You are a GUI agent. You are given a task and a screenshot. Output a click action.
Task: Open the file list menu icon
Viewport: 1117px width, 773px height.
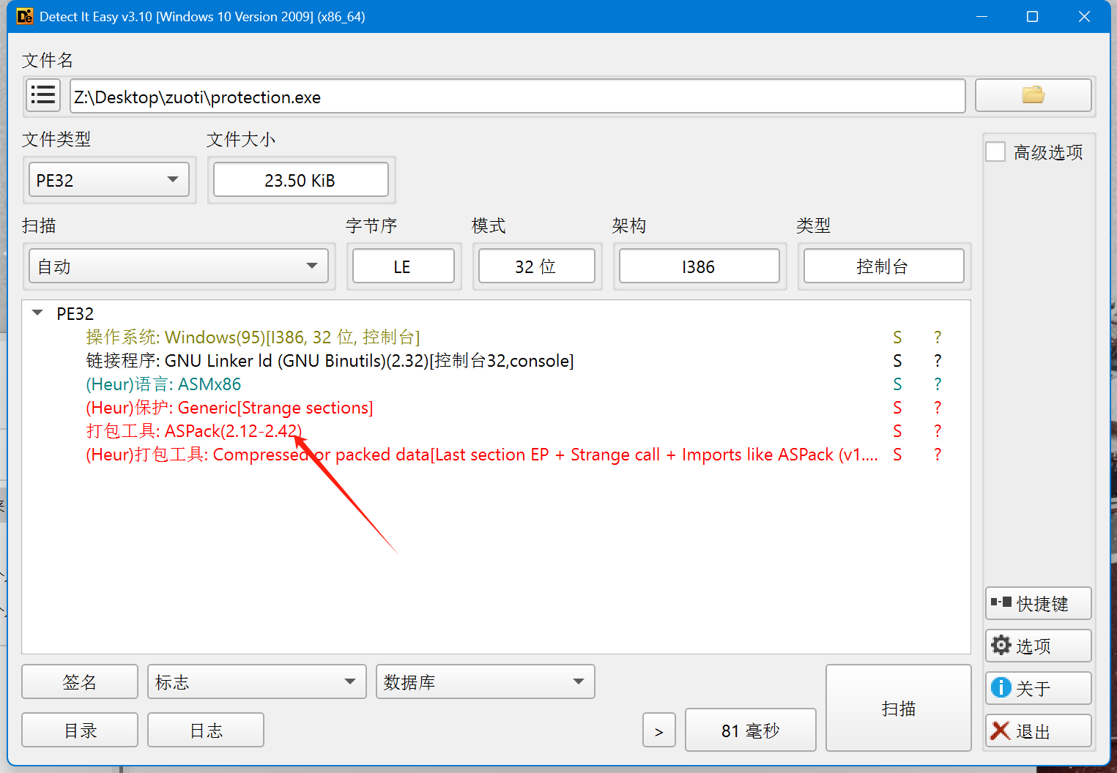tap(43, 95)
